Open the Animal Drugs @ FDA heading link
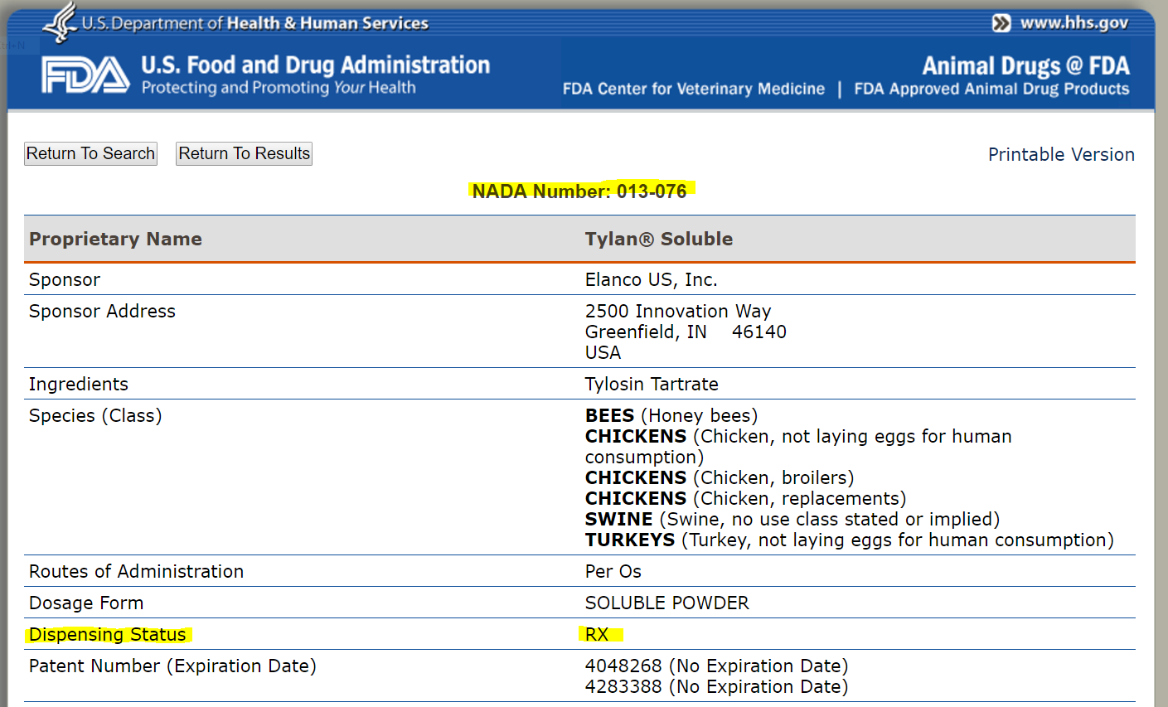 [x=1025, y=65]
